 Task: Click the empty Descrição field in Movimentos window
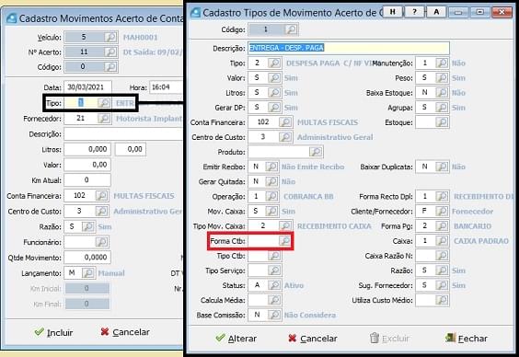pos(123,134)
